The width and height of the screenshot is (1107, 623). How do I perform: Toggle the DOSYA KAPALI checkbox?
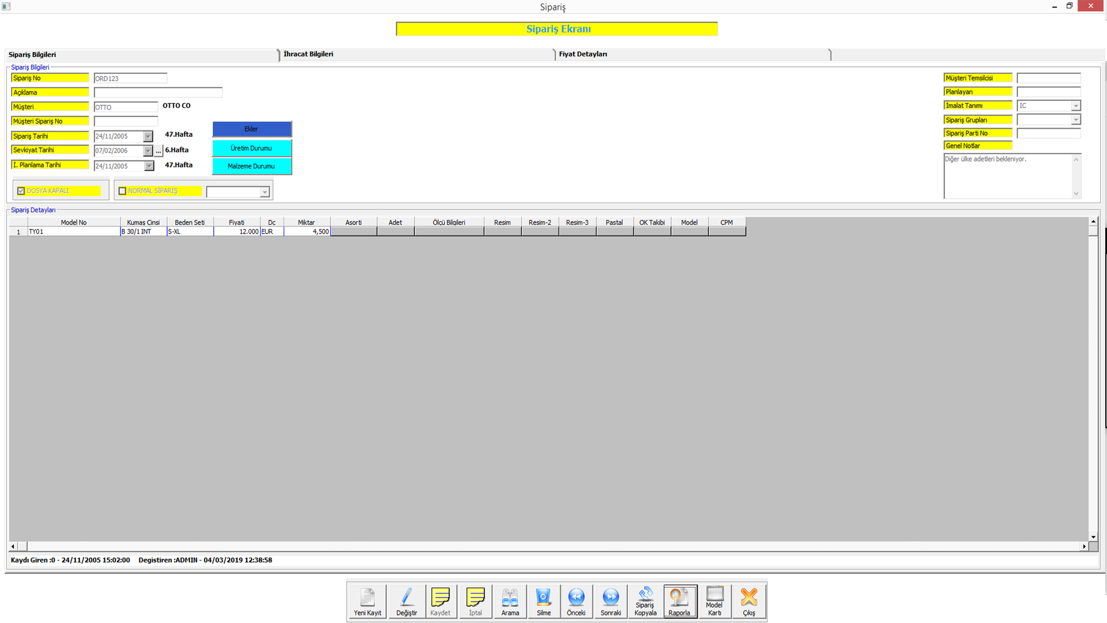(21, 191)
